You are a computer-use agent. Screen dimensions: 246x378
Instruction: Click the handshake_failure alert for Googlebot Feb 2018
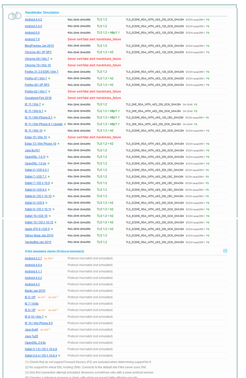(94, 98)
